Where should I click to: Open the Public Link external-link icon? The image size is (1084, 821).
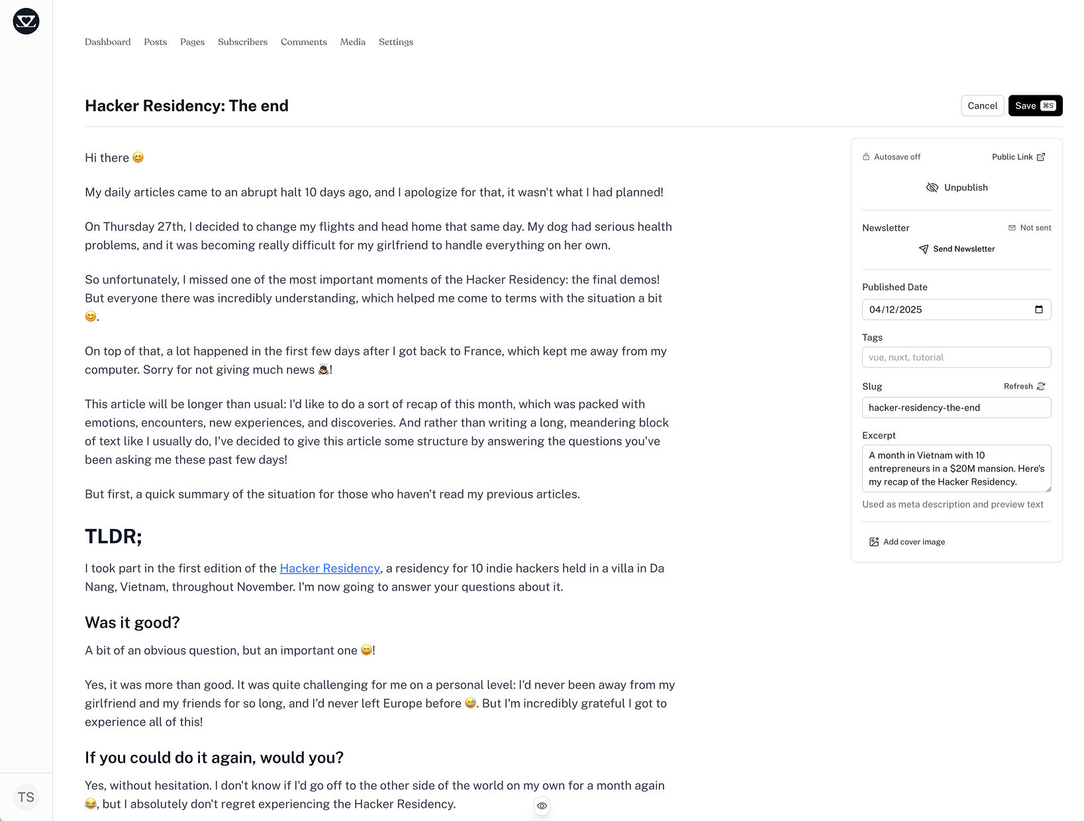pos(1041,157)
